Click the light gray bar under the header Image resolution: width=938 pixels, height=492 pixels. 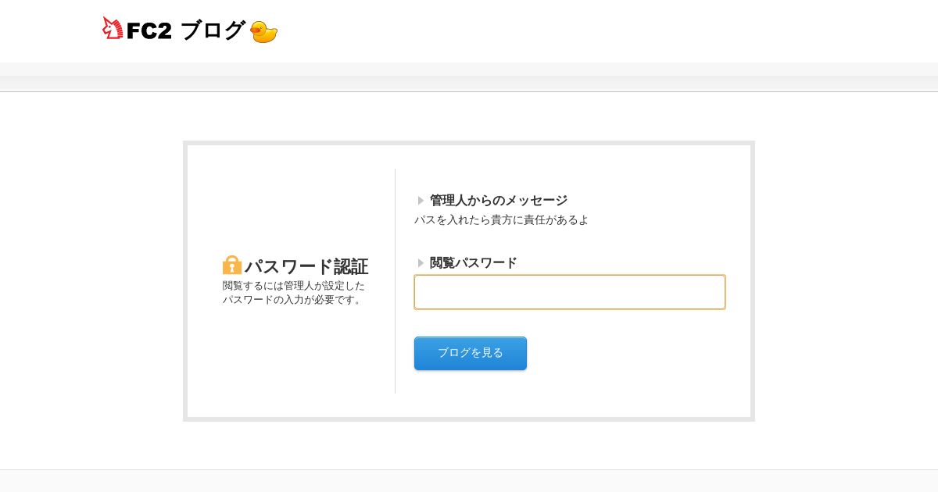[469, 77]
